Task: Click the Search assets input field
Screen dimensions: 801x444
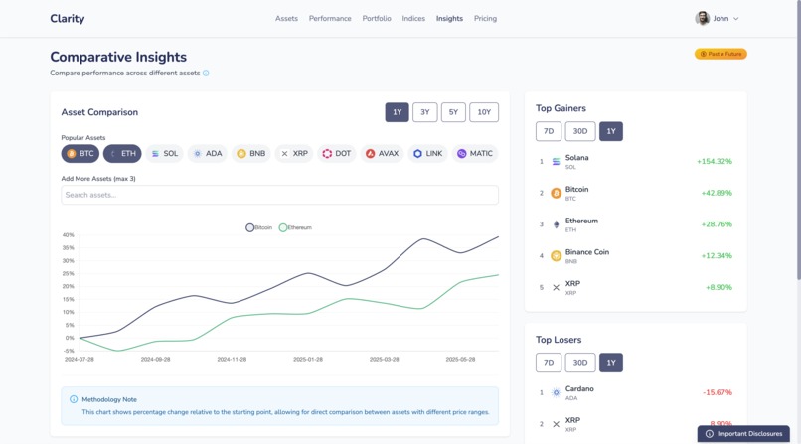Action: point(279,195)
